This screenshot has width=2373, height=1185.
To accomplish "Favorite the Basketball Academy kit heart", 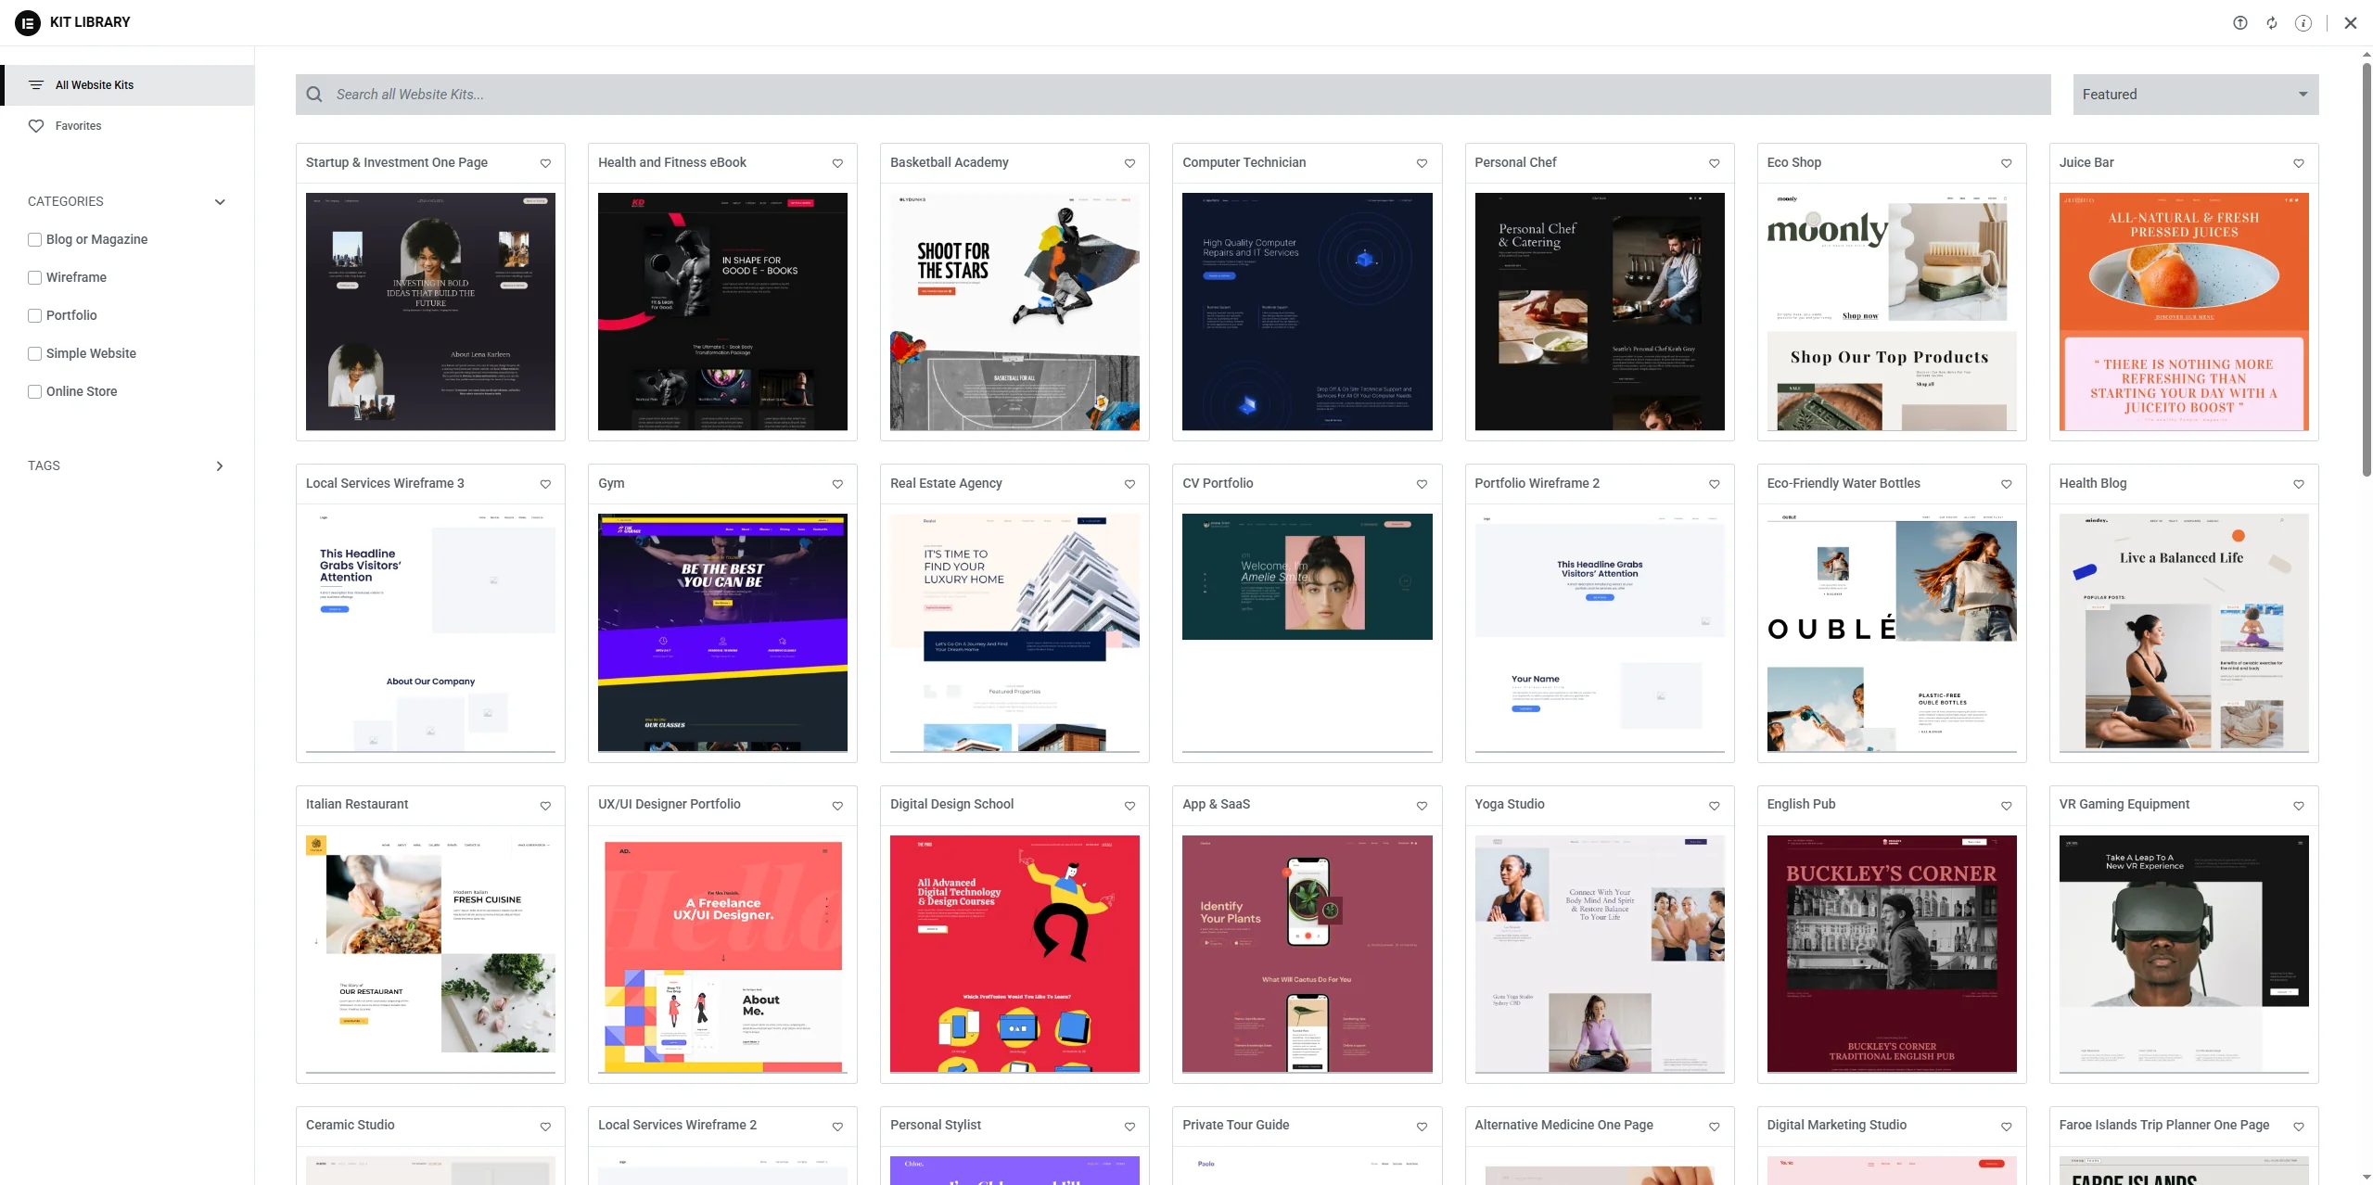I will click(x=1129, y=163).
